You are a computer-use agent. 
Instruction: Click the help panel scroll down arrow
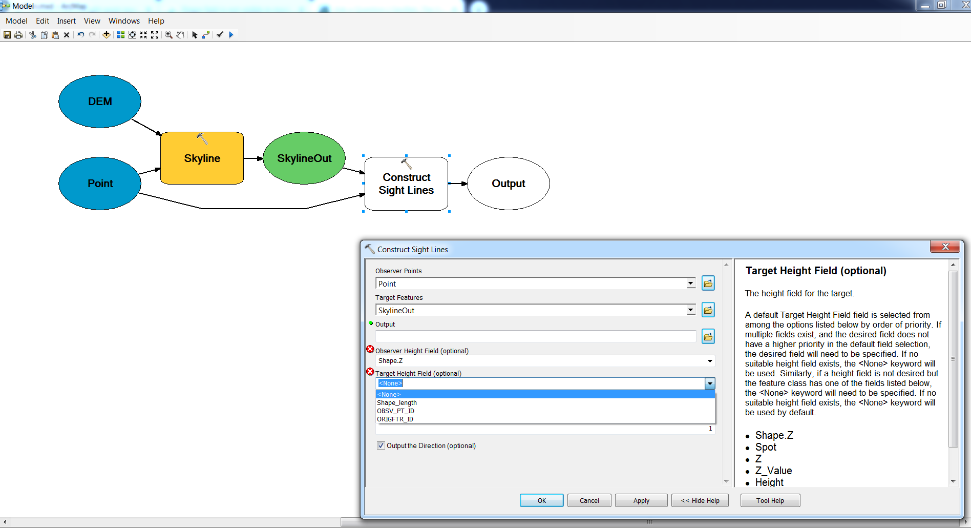(x=953, y=481)
